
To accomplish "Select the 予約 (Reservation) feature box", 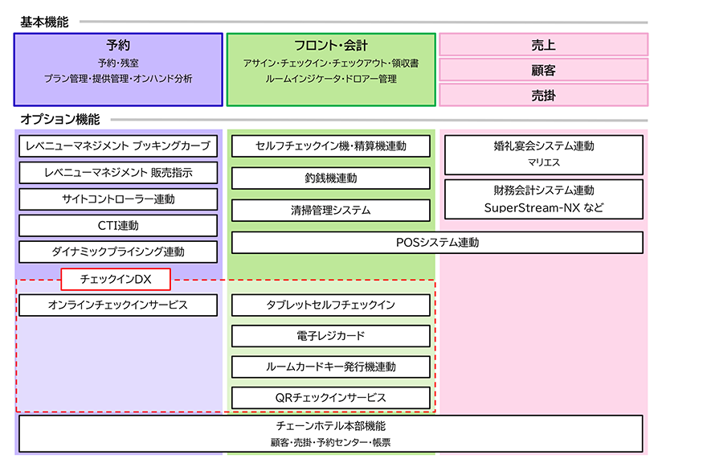I will (x=118, y=68).
